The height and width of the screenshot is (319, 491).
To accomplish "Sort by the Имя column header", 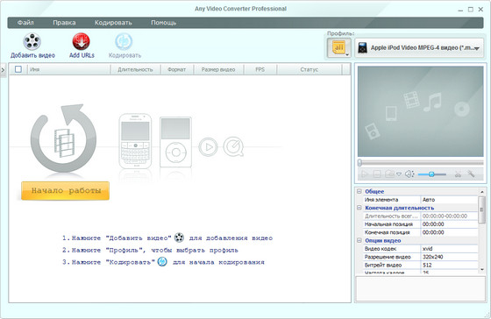I will pos(69,69).
